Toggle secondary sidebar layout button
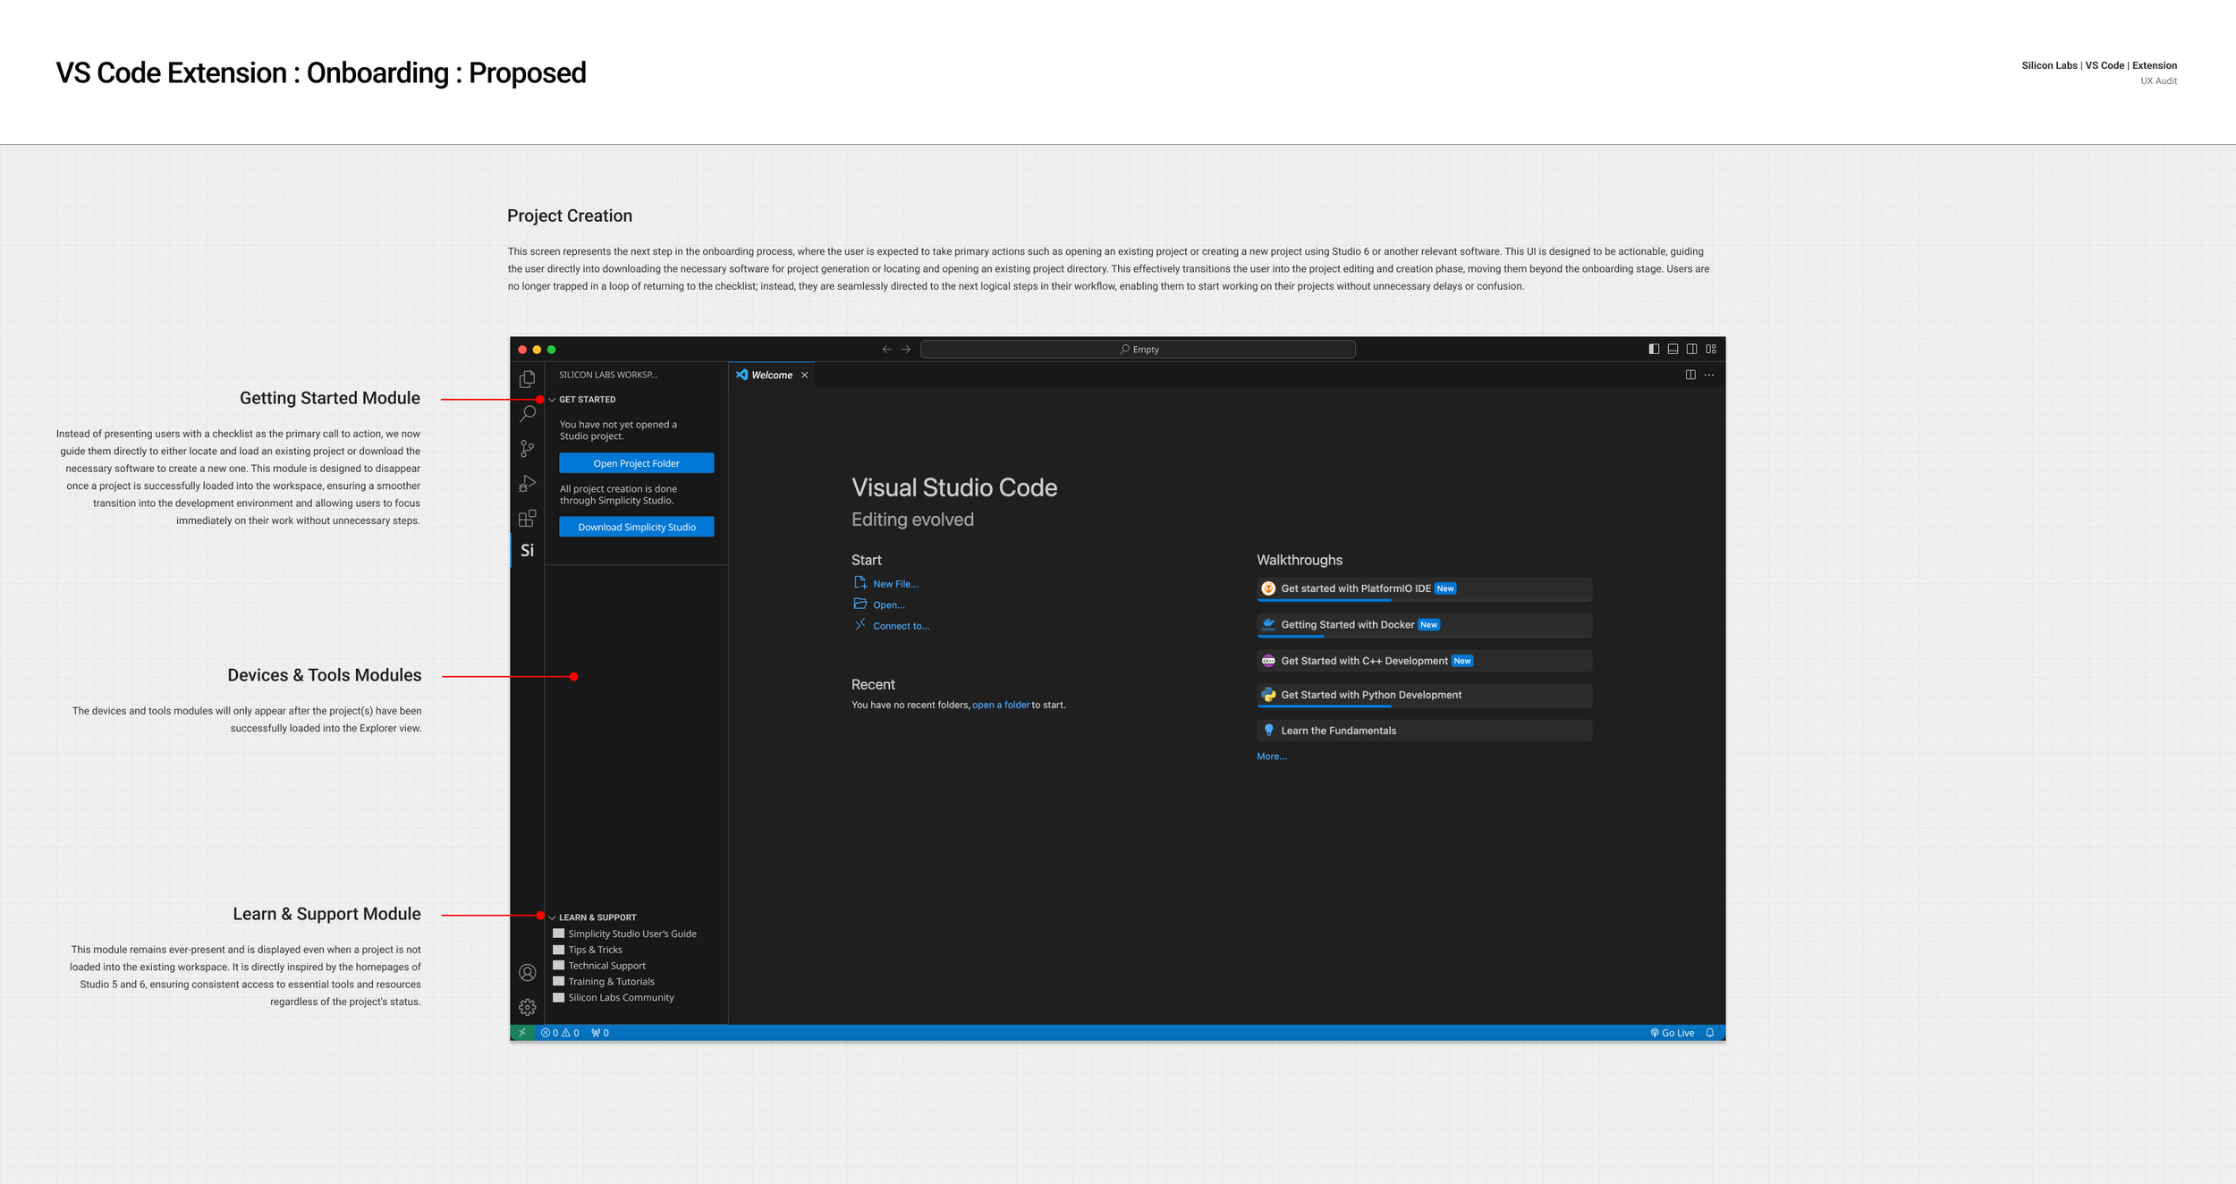2236x1184 pixels. click(x=1691, y=349)
